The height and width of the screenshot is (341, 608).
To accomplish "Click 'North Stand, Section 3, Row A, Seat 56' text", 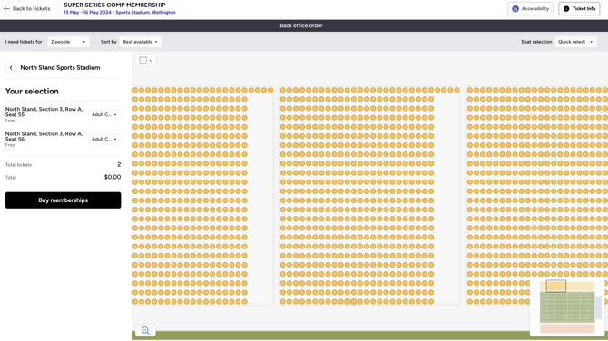I will (x=44, y=136).
